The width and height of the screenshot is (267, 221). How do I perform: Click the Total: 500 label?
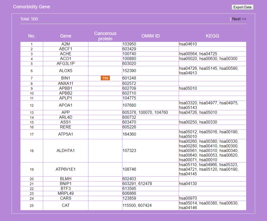[29, 19]
